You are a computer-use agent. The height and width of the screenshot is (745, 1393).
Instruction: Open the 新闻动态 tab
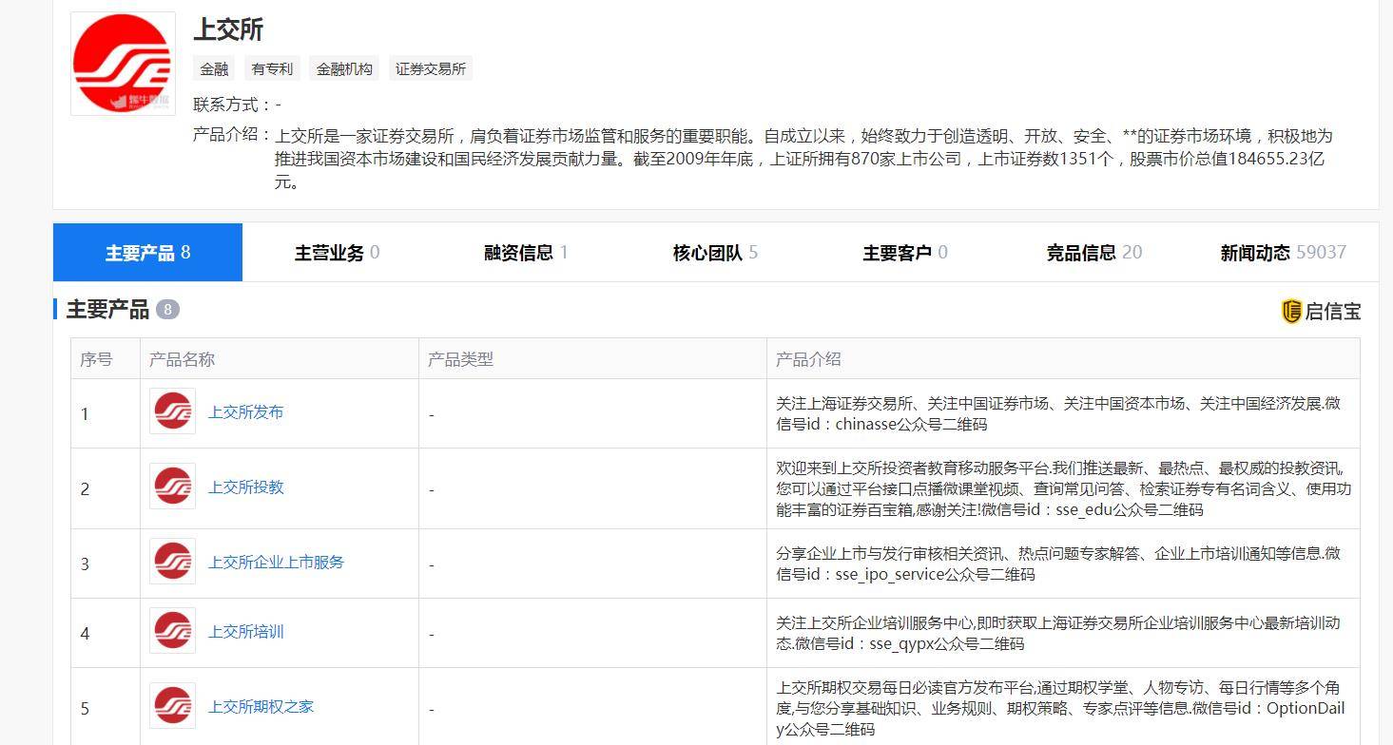pyautogui.click(x=1283, y=253)
